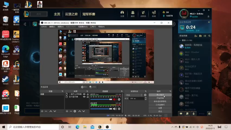Click the 停止推流 stop streaming button
Image resolution: width=231 pixels, height=130 pixels.
(160, 95)
